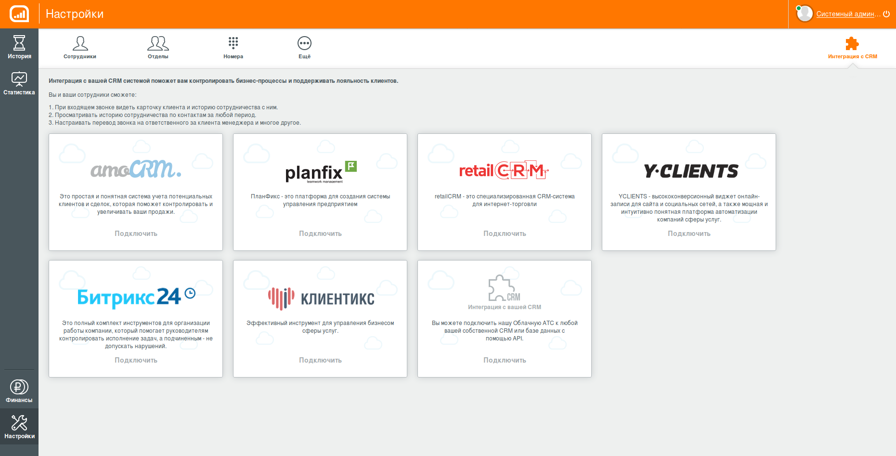Click the bold intro line about CRM integration
This screenshot has height=456, width=896.
pos(223,81)
